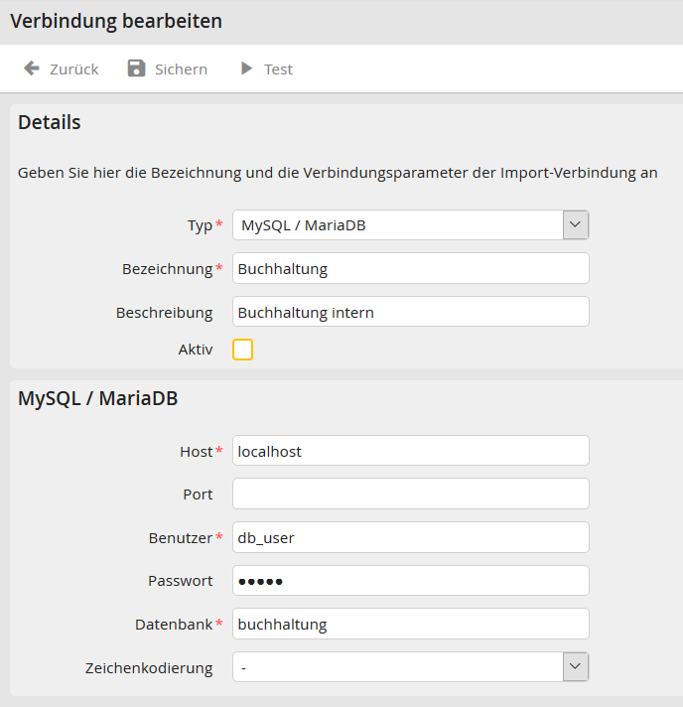Open the Zeichenkodierung selection box
This screenshot has height=707, width=683.
click(397, 667)
